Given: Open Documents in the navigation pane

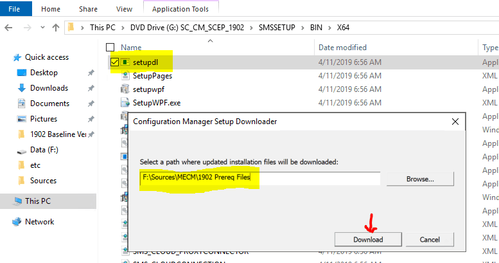Looking at the screenshot, I should 49,104.
